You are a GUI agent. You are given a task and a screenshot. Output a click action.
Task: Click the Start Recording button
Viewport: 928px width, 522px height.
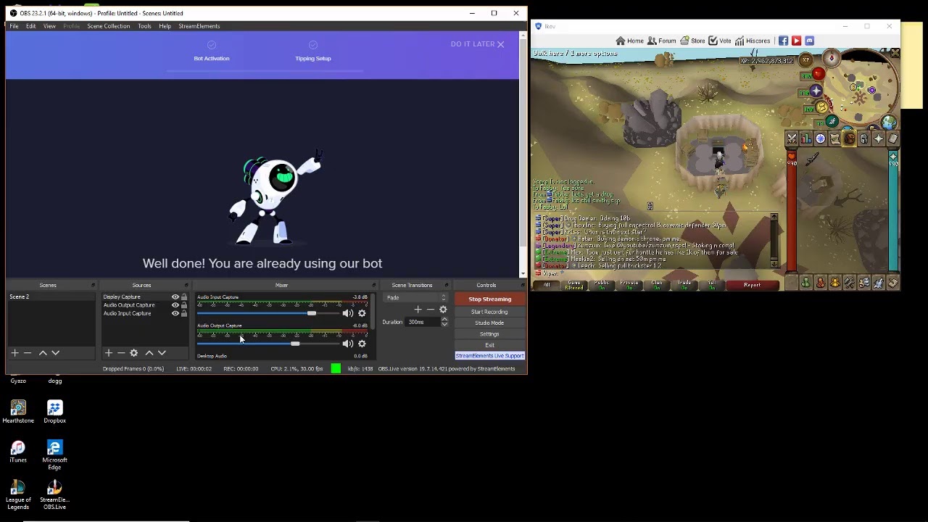(x=489, y=312)
